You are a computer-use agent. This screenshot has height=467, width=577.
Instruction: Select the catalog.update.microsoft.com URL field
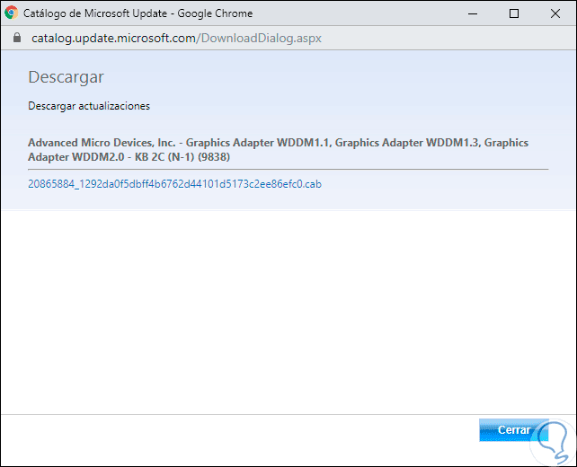coord(176,39)
